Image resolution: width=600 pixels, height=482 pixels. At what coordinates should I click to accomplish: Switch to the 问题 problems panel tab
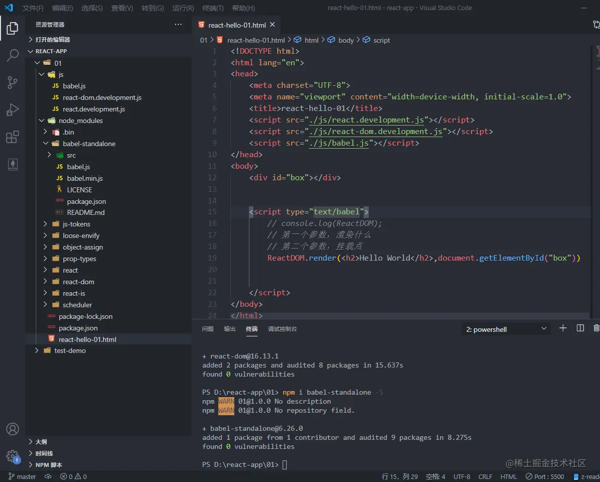pos(208,329)
